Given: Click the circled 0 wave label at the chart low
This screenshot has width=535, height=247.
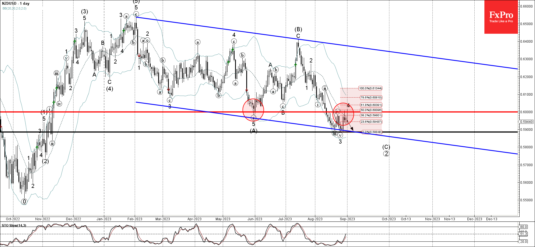Looking at the screenshot, I should (24, 201).
